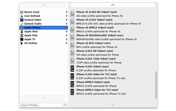Select the highlighted Apple iPhone category
Image resolution: width=176 pixels, height=111 pixels.
43,28
